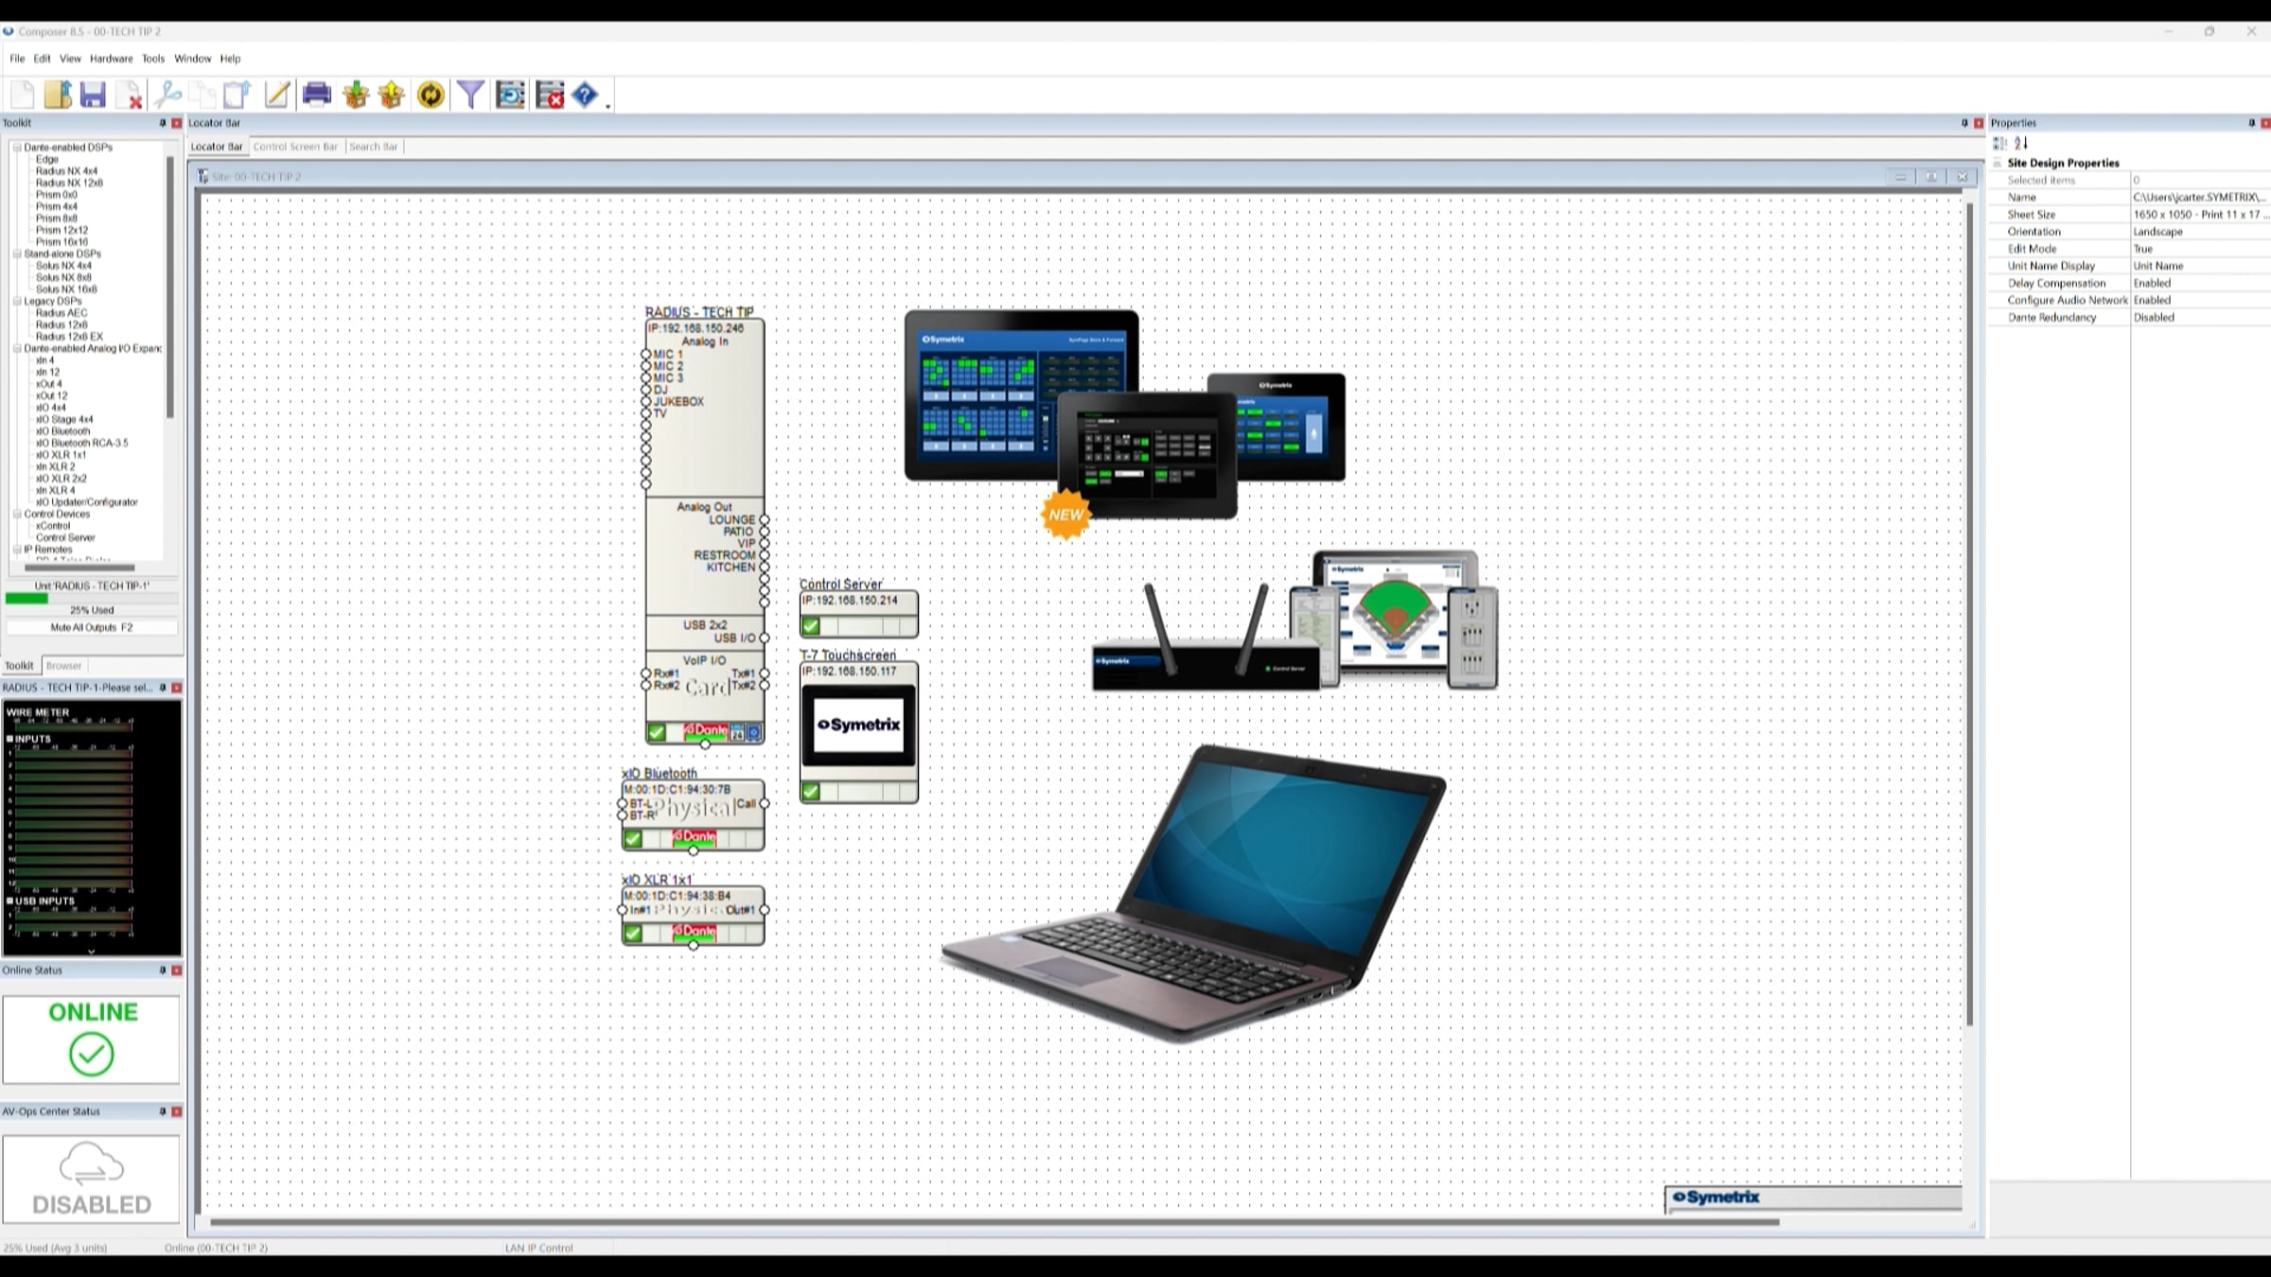
Task: Click the yellow-arrow box upload icon
Action: pos(391,95)
